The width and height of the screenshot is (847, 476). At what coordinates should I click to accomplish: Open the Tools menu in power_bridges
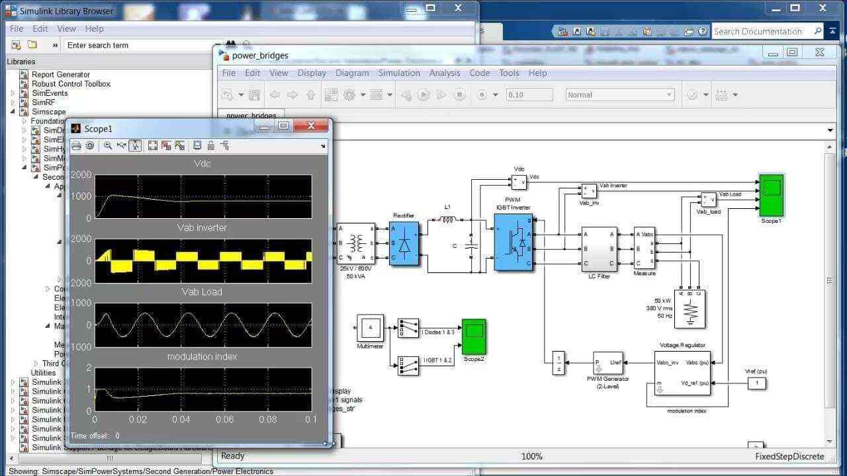coord(509,73)
